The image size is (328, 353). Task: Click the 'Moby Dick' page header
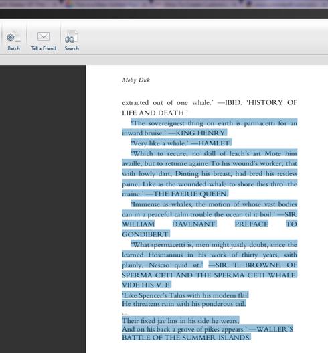click(136, 80)
